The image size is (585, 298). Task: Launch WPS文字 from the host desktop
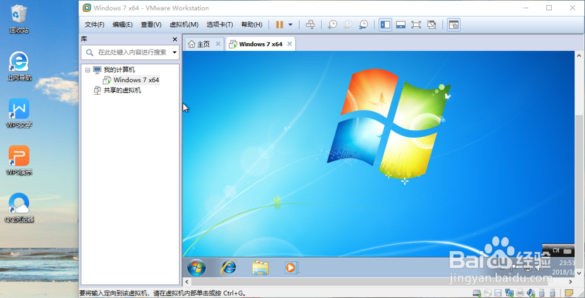19,113
